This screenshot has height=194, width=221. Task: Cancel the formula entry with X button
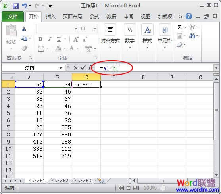(76, 68)
